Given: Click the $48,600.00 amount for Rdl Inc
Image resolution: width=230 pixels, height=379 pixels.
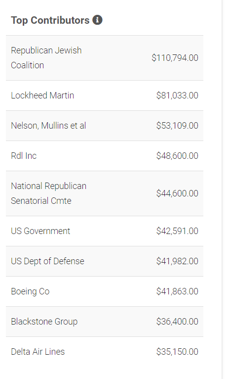Looking at the screenshot, I should pos(177,156).
